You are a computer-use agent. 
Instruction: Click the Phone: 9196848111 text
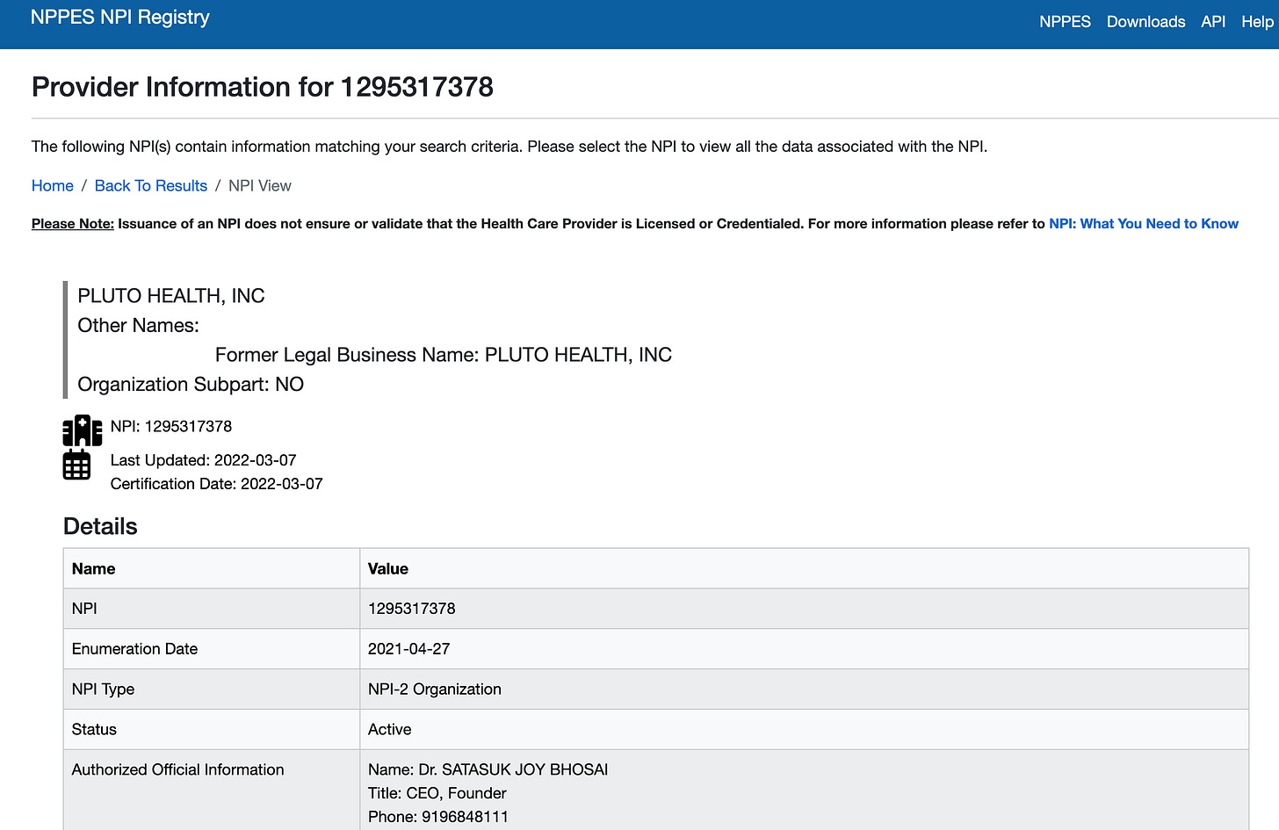438,817
